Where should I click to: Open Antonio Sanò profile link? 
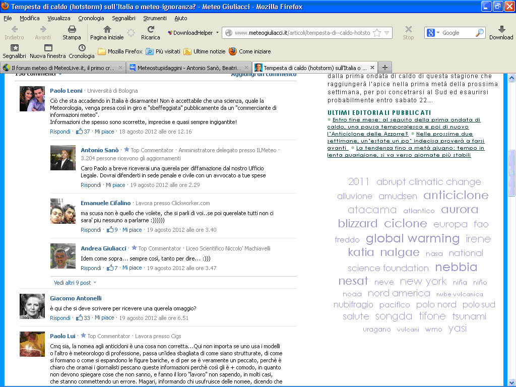(x=100, y=150)
